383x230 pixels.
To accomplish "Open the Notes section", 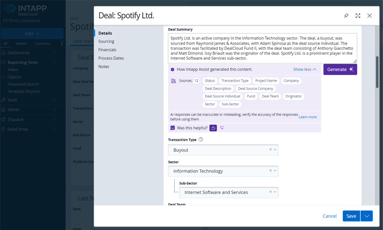I will [x=104, y=67].
